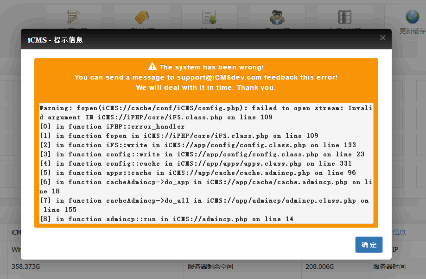Click stack trace line [0] iPHP::error_handler
The image size is (426, 279).
(112, 127)
